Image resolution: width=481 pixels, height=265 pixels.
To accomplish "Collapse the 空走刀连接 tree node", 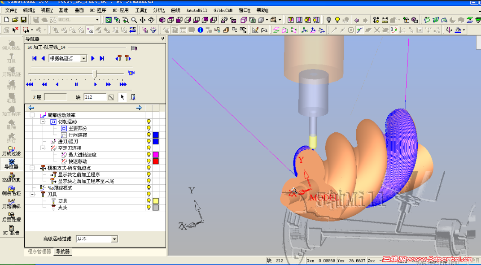I will [x=43, y=148].
